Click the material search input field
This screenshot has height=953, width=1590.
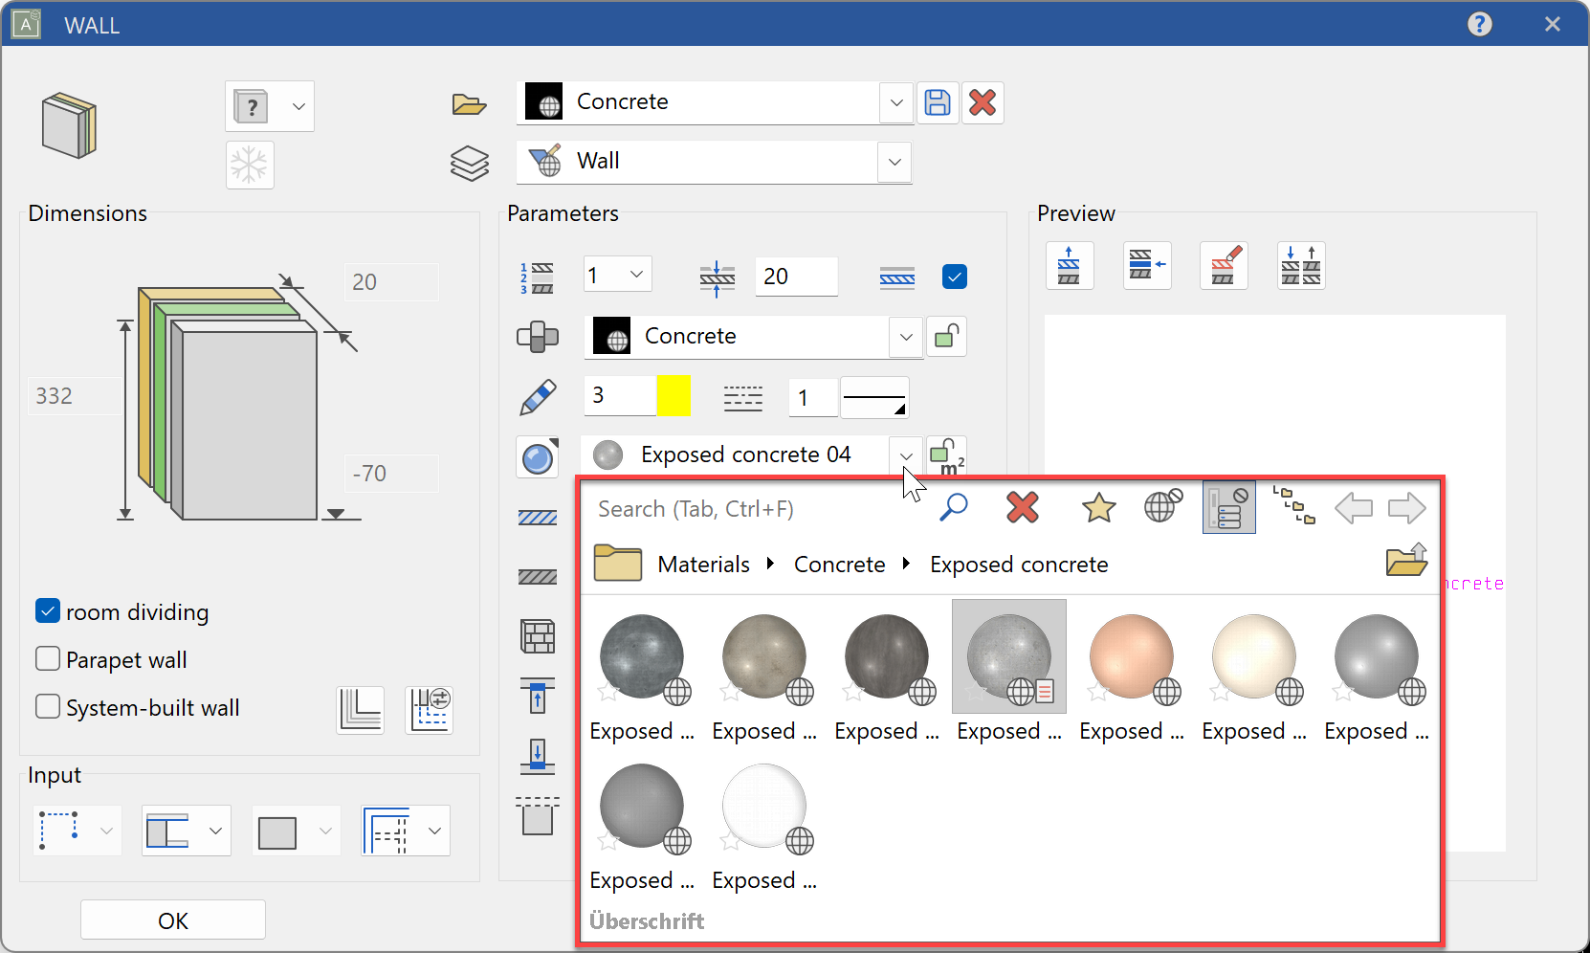[756, 509]
